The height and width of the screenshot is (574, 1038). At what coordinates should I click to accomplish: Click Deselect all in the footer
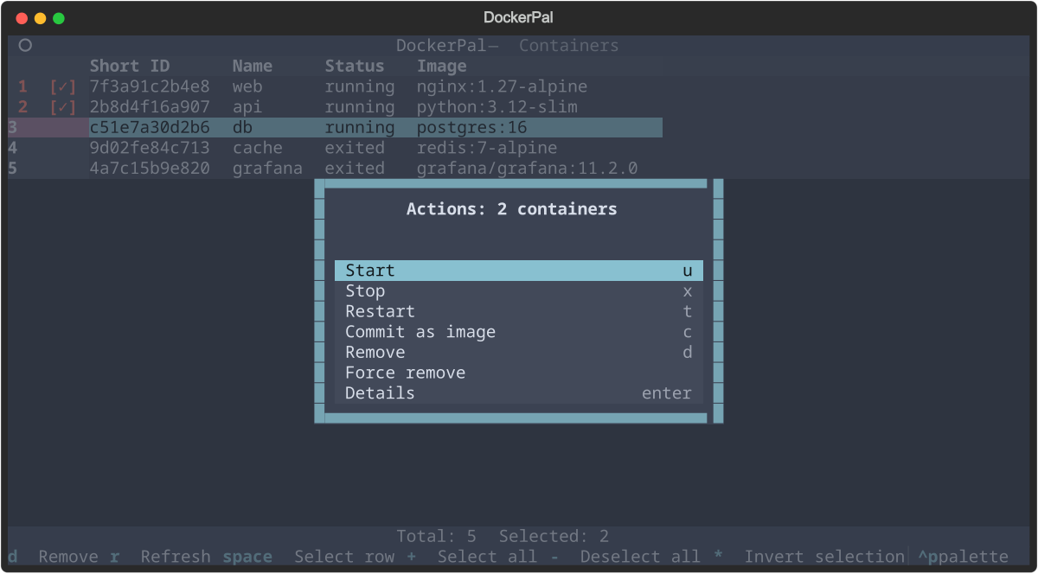click(x=640, y=557)
